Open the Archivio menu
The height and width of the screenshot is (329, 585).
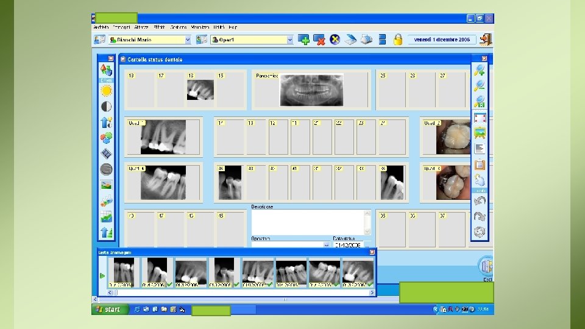point(101,27)
